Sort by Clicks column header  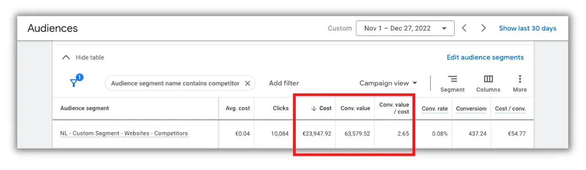[x=281, y=108]
